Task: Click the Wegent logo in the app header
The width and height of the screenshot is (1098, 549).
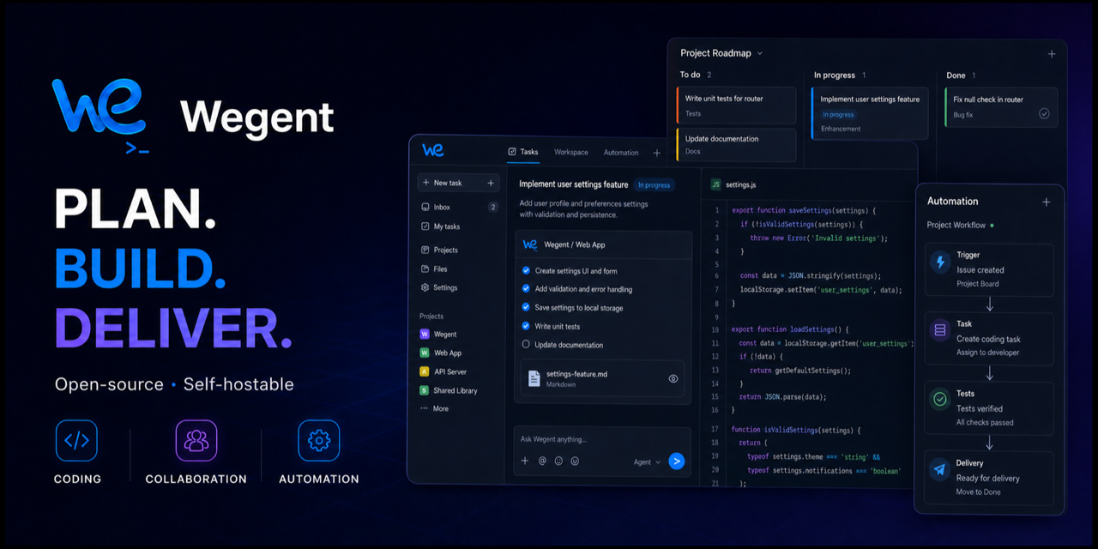Action: pyautogui.click(x=433, y=150)
